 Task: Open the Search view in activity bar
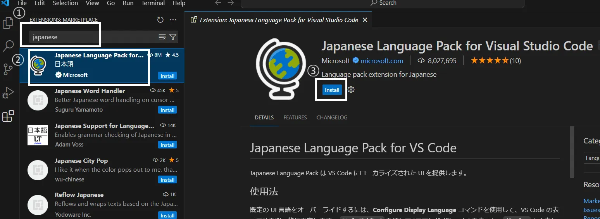8,47
